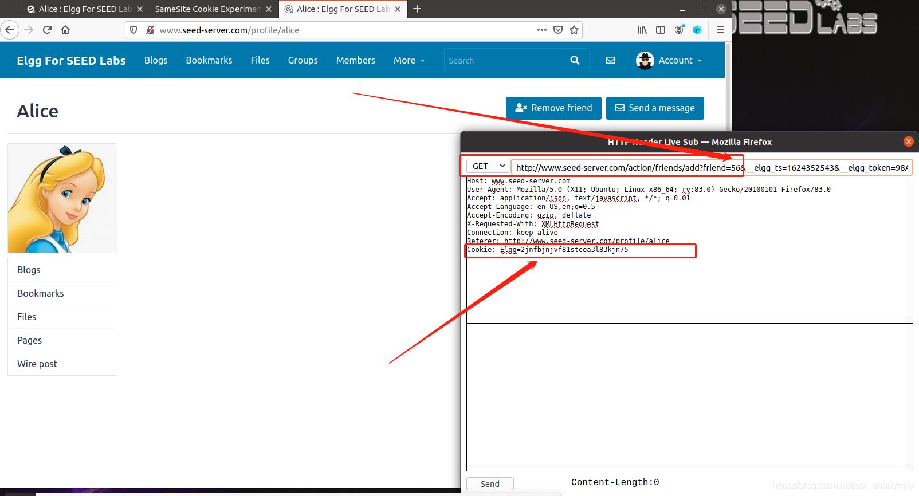Screen dimensions: 919x496
Task: Open Wire post in profile sidebar
Action: tap(62, 364)
